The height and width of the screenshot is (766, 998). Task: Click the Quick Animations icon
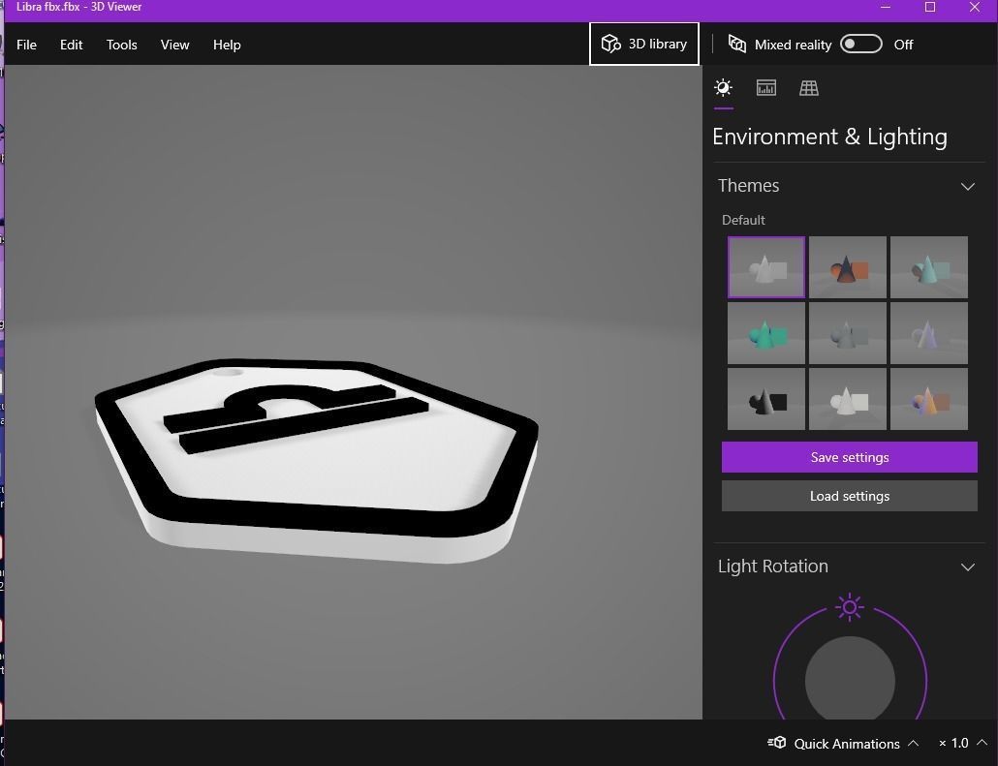[x=776, y=743]
